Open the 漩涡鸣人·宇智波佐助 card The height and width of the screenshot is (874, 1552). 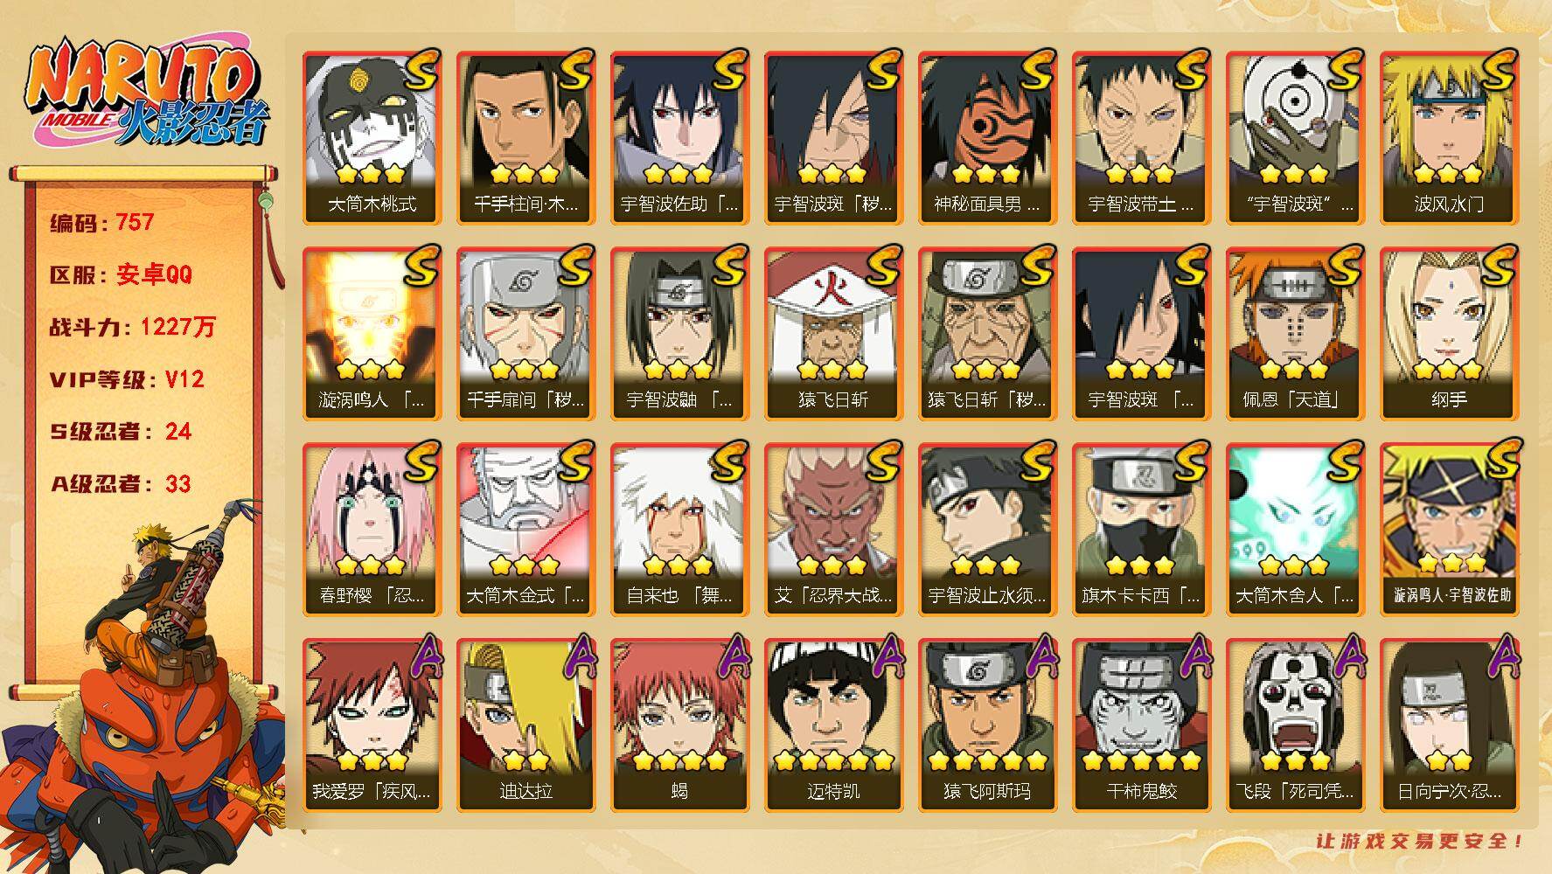pyautogui.click(x=1449, y=529)
